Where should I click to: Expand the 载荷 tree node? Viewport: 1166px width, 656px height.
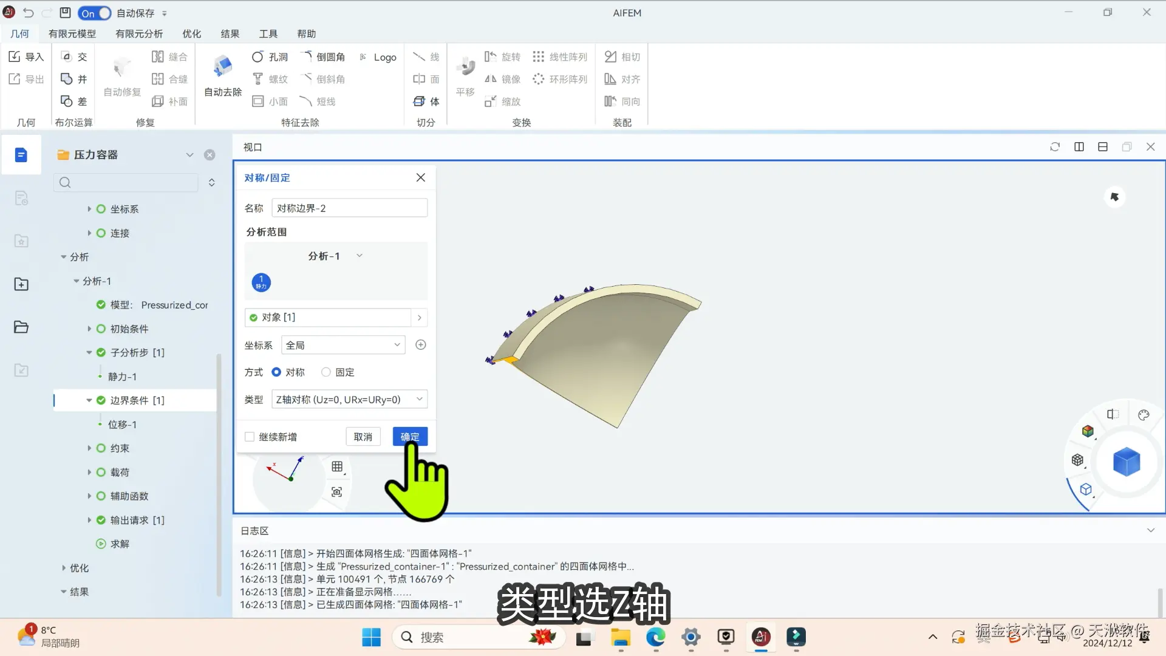89,472
